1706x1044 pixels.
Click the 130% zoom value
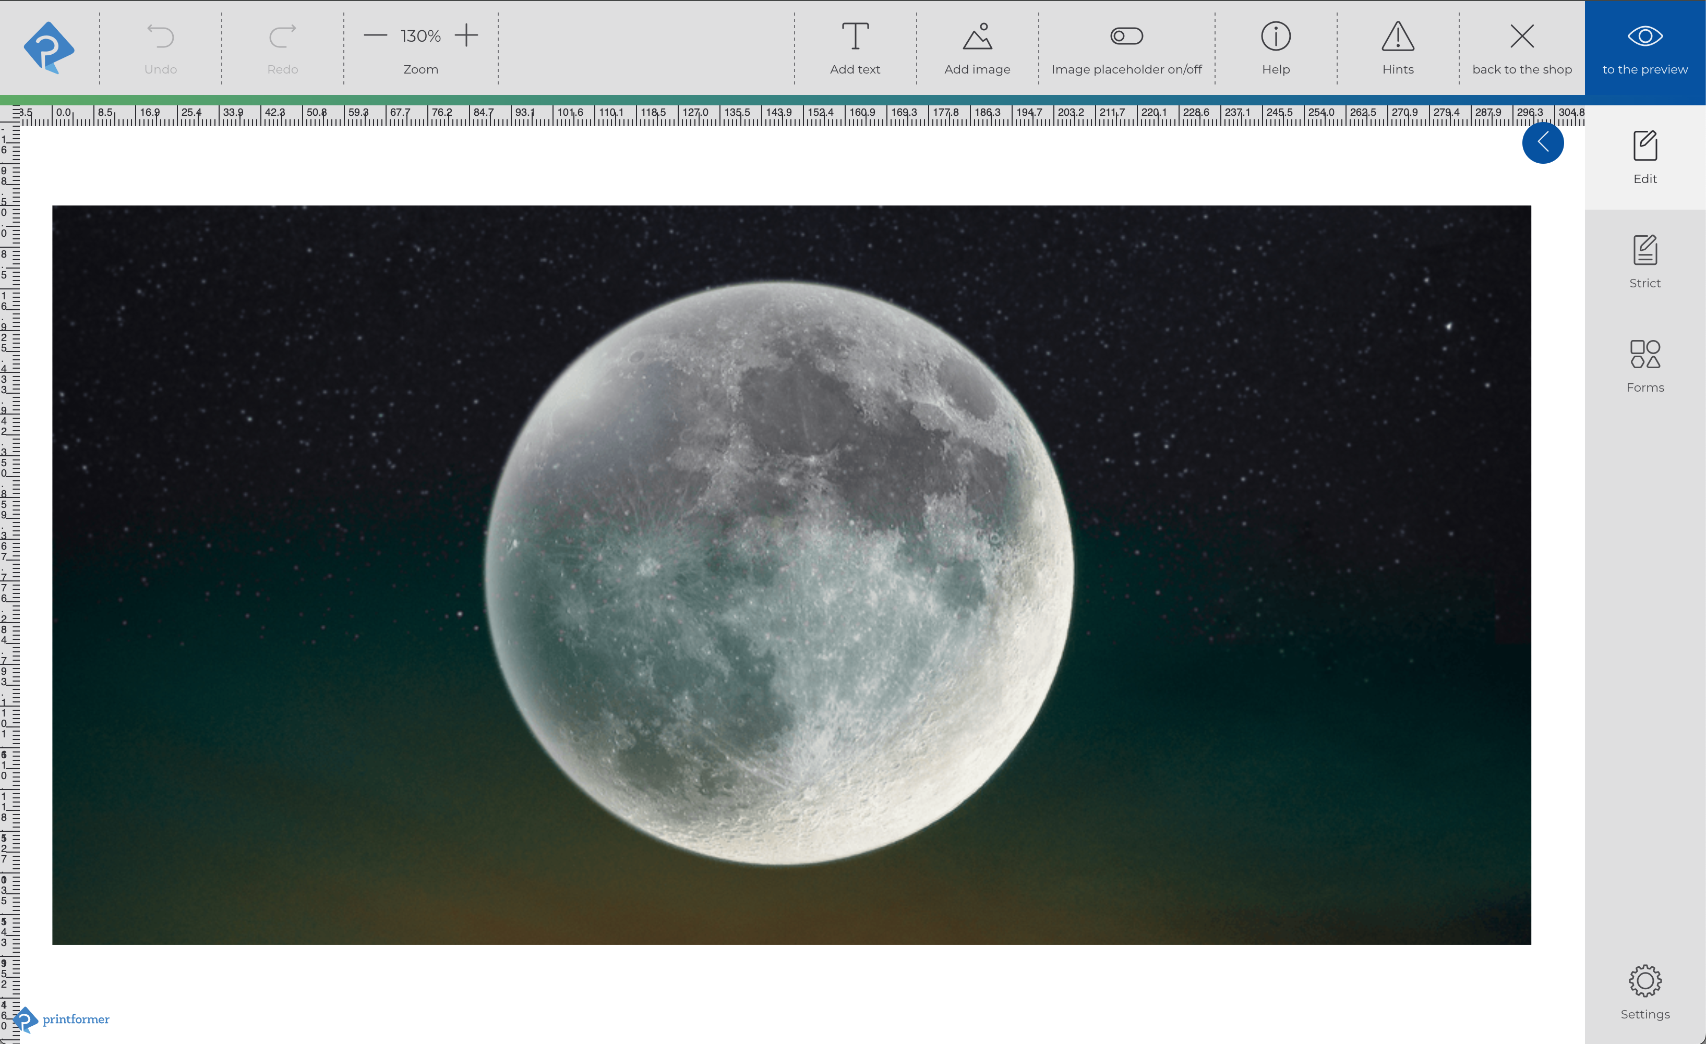[421, 36]
